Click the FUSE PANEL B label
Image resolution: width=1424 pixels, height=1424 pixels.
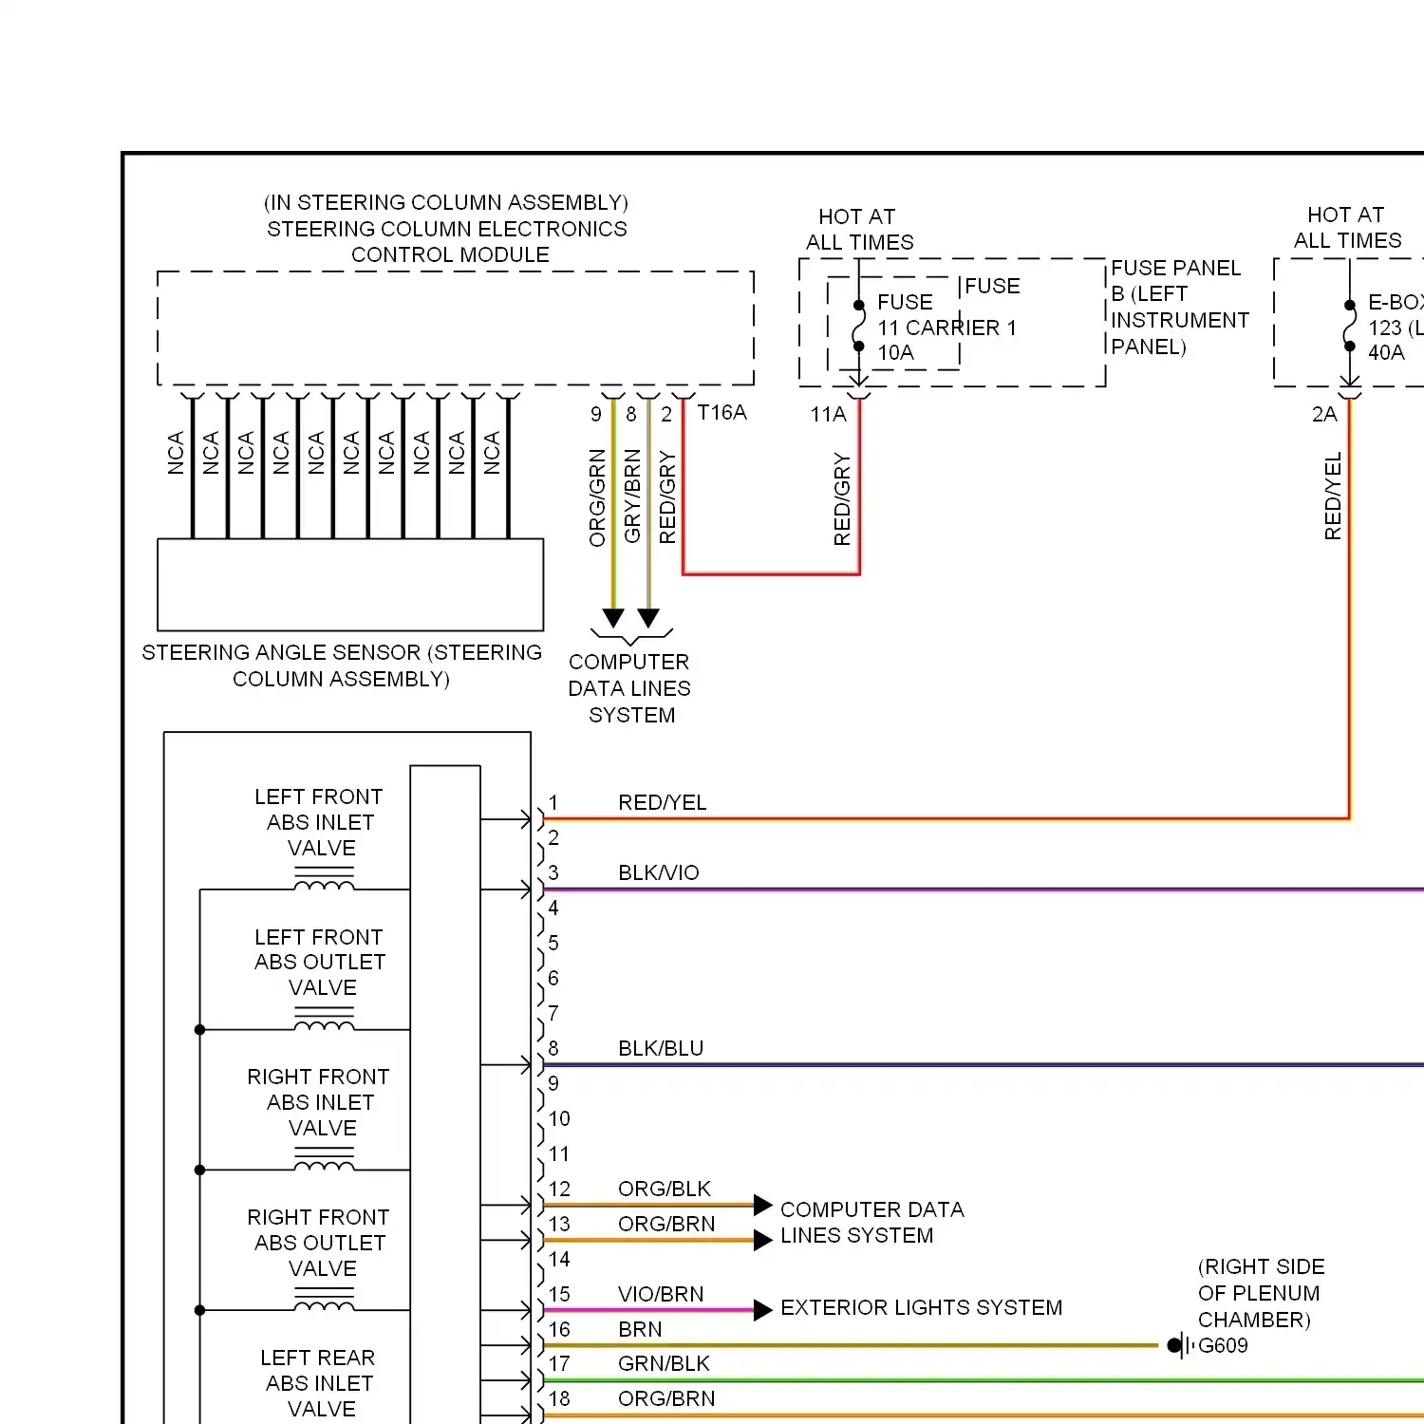click(x=1179, y=308)
